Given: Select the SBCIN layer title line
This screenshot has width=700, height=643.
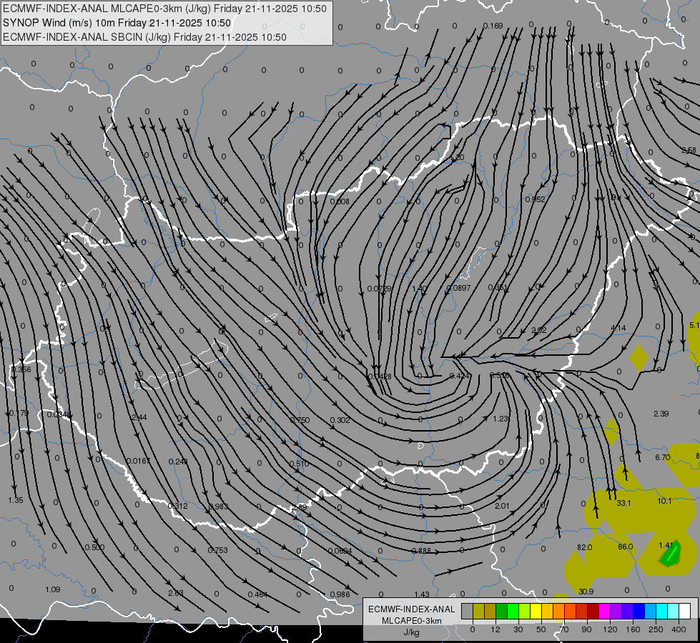Looking at the screenshot, I should [144, 37].
